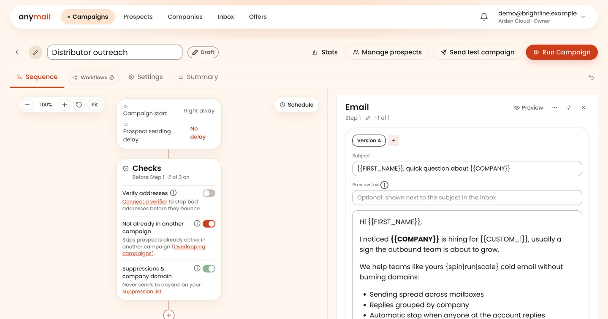Select the Sequence tab
Image resolution: width=608 pixels, height=319 pixels.
tap(37, 77)
